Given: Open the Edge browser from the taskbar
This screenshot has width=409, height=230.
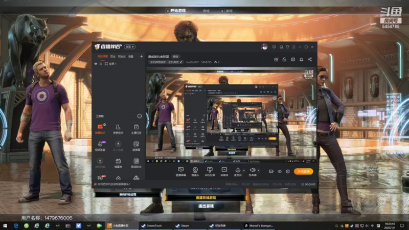Looking at the screenshot, I should 16,225.
